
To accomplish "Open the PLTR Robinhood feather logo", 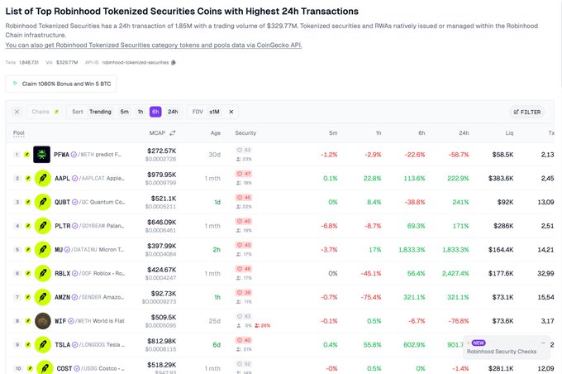I will click(x=43, y=226).
